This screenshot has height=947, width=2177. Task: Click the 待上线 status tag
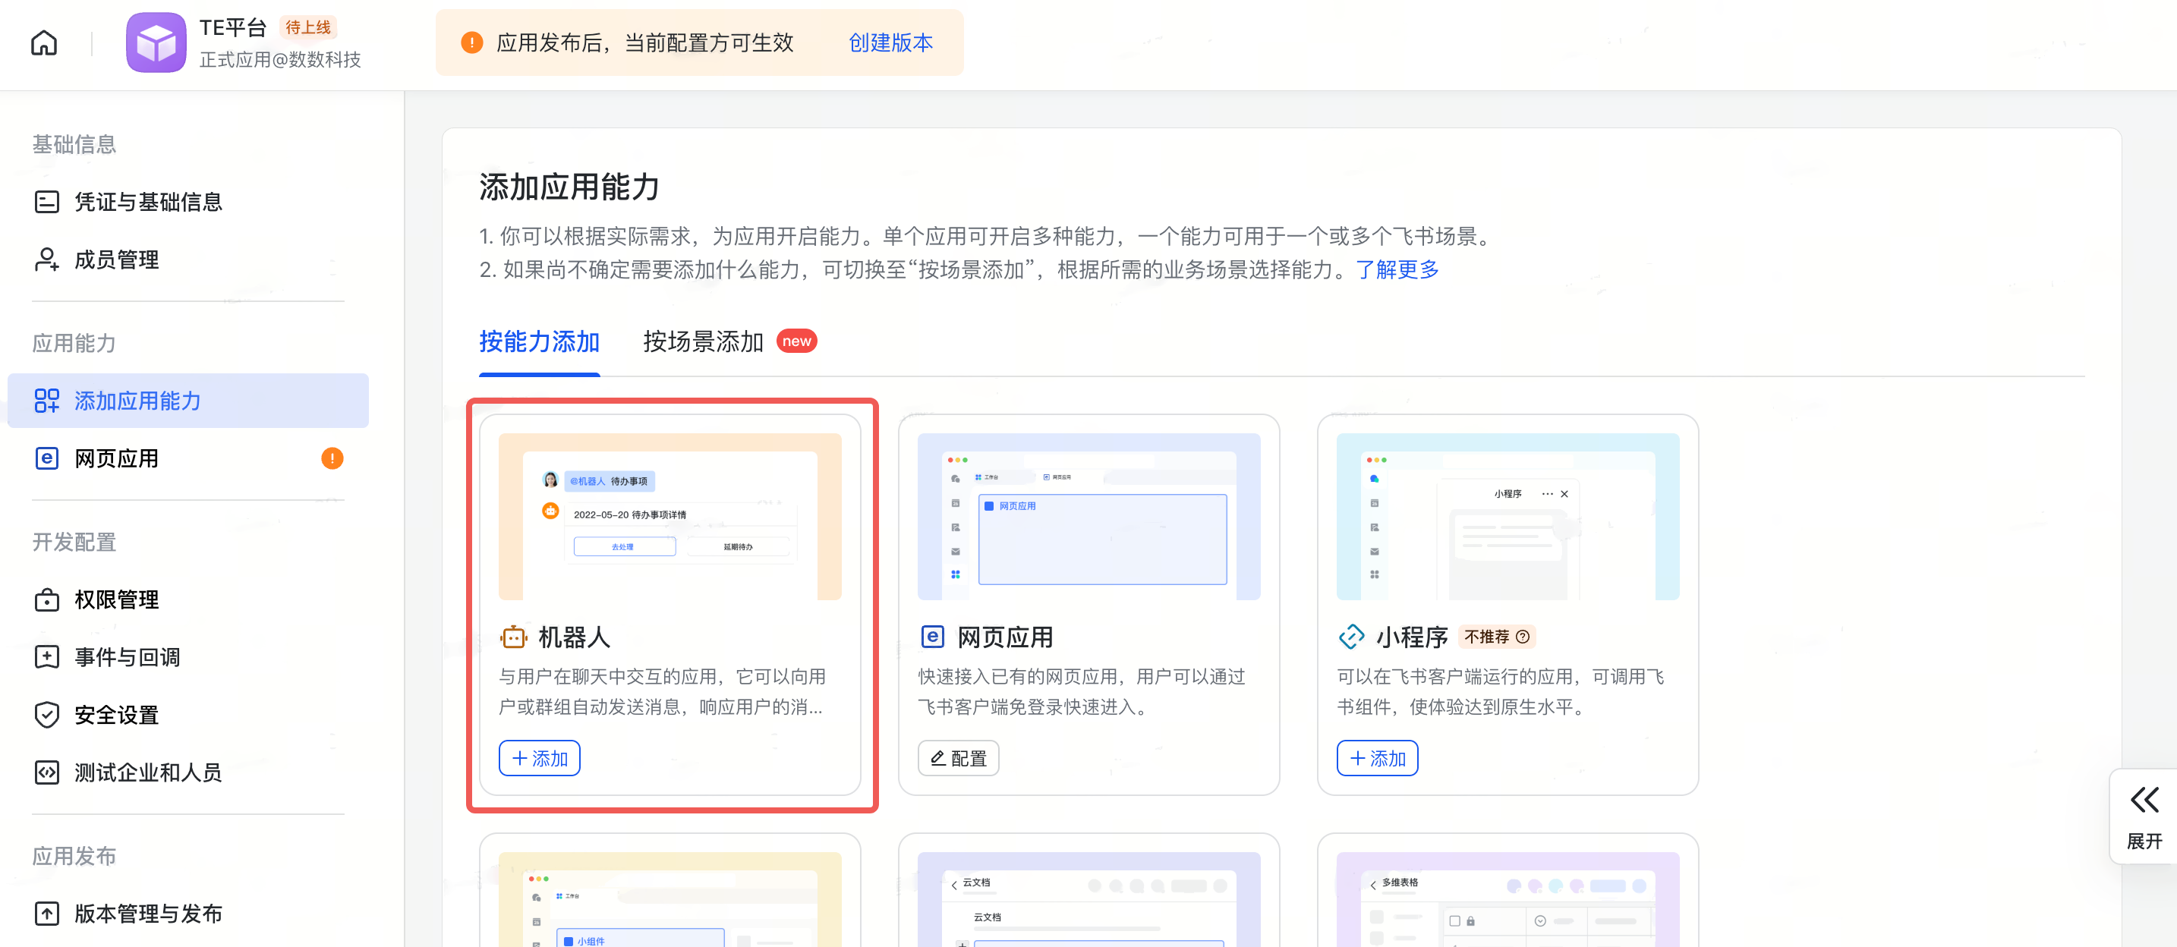[x=307, y=27]
